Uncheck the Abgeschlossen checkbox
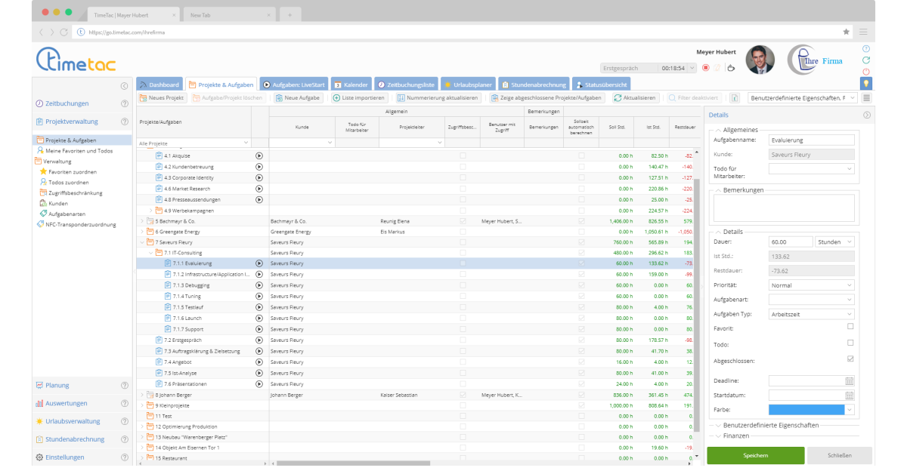This screenshot has height=474, width=907. pyautogui.click(x=850, y=359)
